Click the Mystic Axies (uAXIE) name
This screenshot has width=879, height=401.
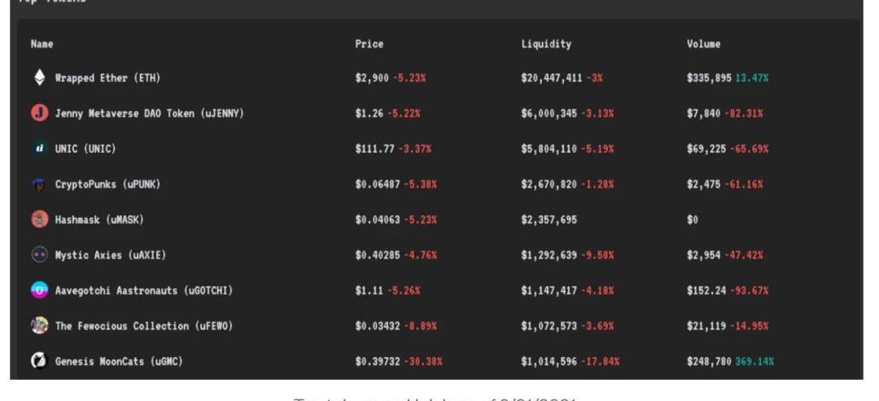point(111,255)
